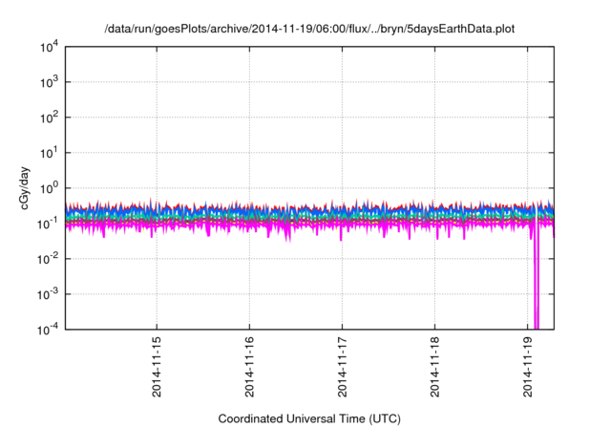Click the 10^-1 y-axis tick label
Image resolution: width=611 pixels, height=428 pixels.
pos(48,224)
